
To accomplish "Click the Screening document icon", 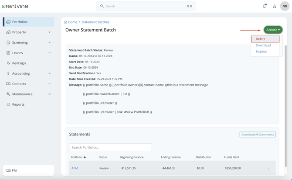I will (8, 42).
